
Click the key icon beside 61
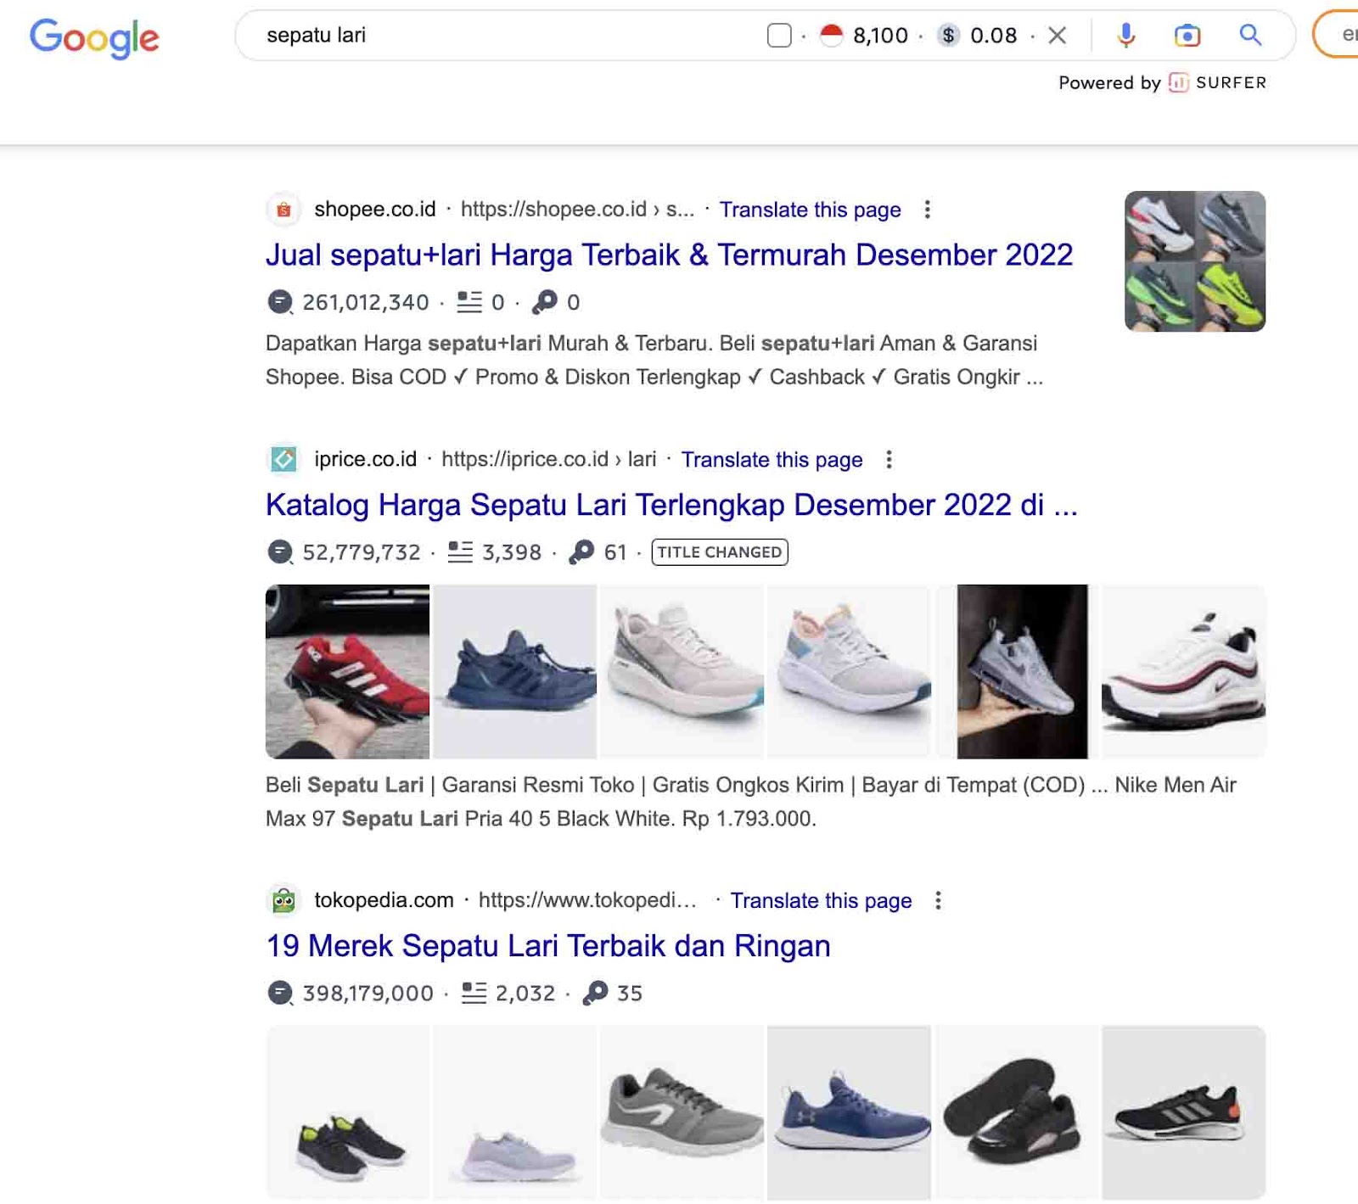581,552
